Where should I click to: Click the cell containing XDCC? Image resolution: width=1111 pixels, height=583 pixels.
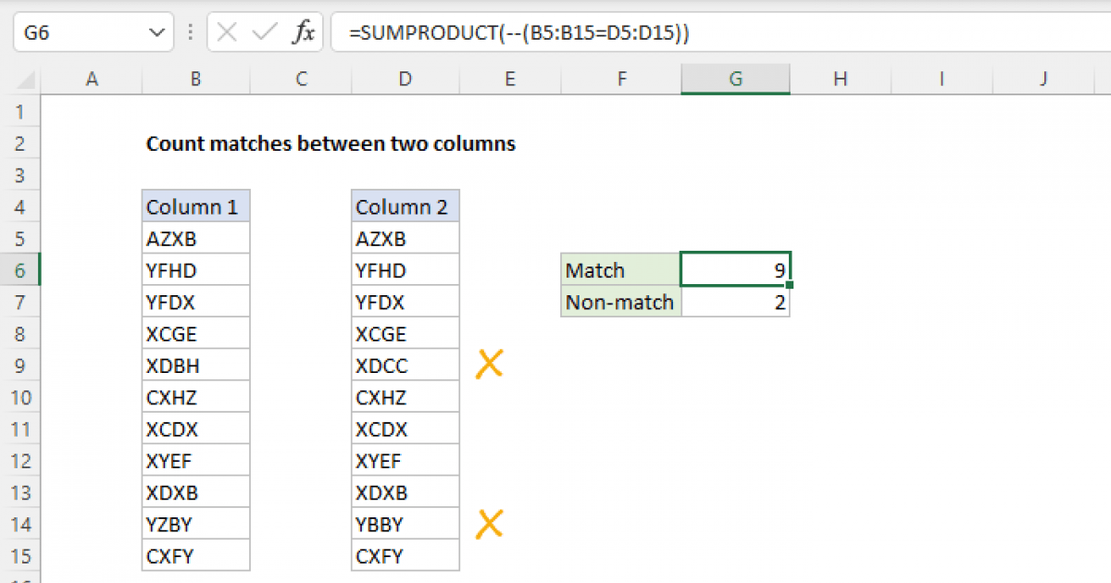click(x=405, y=366)
